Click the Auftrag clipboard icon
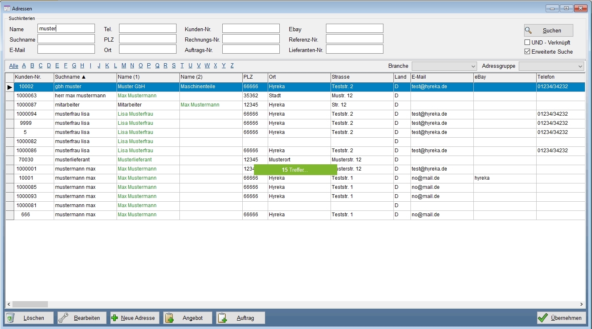 (222, 318)
